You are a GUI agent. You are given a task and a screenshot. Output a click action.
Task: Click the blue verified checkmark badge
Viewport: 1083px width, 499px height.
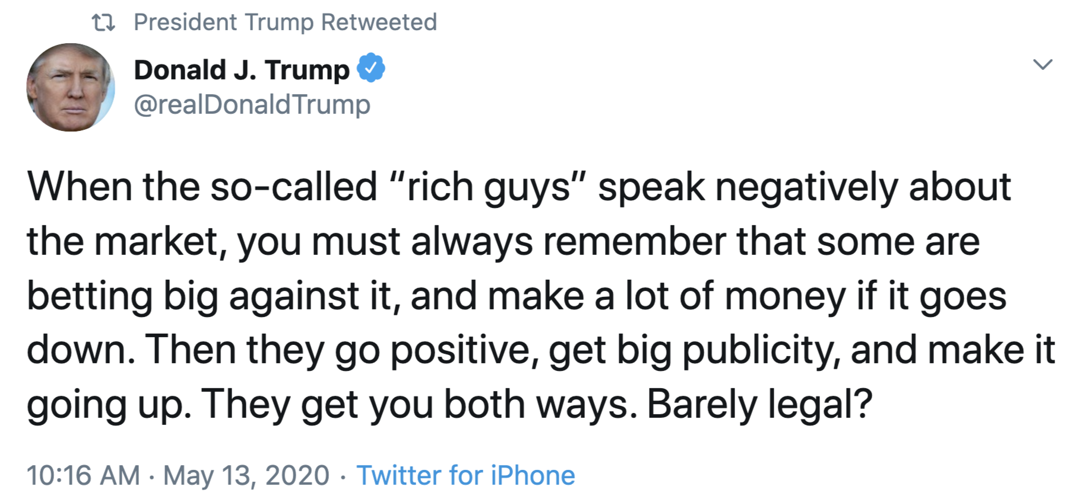(371, 69)
